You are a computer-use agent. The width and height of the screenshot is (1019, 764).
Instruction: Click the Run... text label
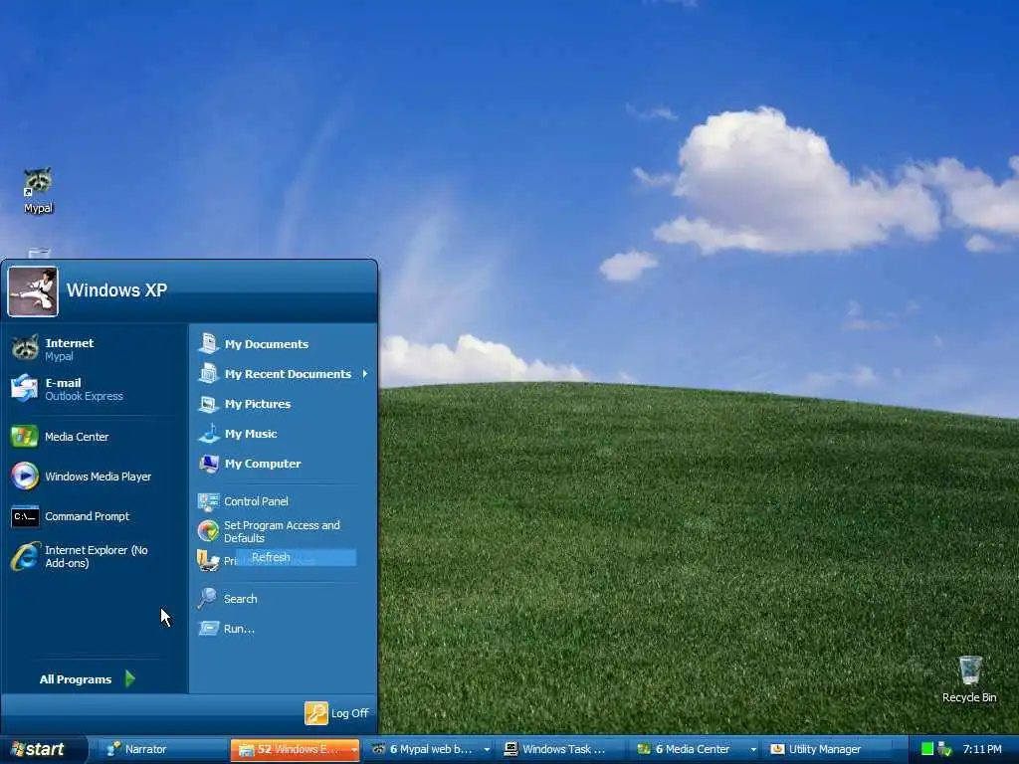pos(239,629)
